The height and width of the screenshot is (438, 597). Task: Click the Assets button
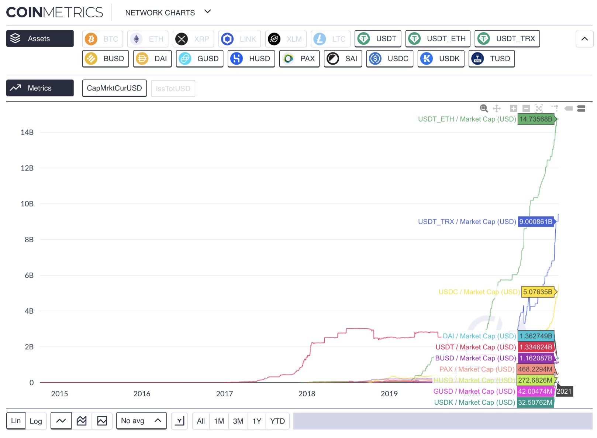pyautogui.click(x=40, y=38)
